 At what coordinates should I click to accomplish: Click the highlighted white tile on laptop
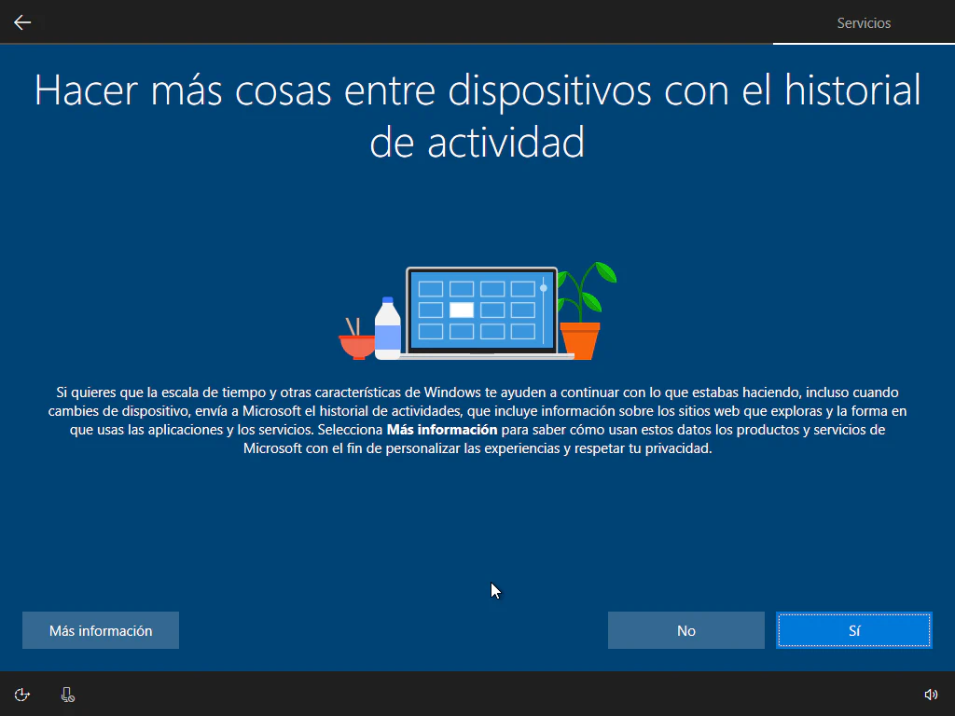(x=461, y=310)
